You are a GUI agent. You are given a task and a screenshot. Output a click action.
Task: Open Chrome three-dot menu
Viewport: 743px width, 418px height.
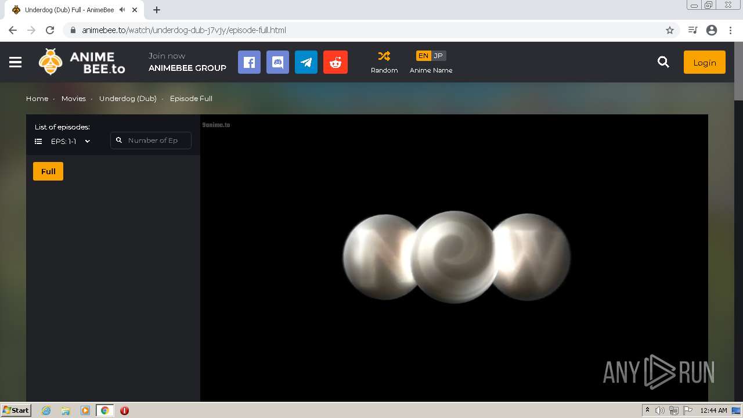click(x=730, y=30)
